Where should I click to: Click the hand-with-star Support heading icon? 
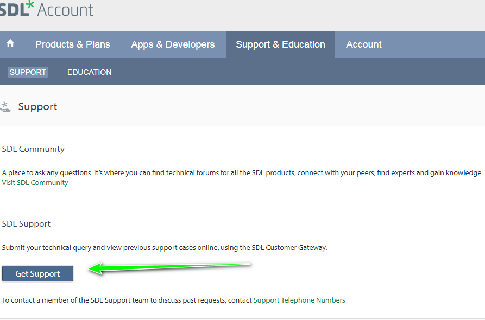pos(5,107)
